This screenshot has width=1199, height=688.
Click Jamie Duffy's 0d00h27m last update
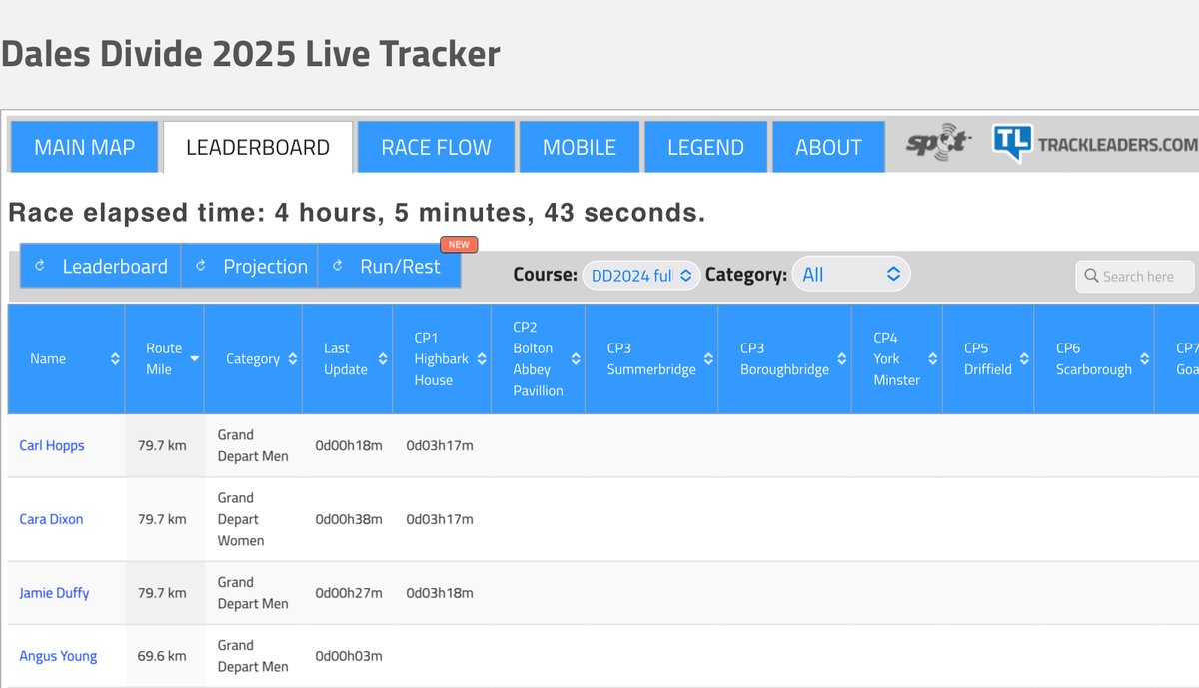tap(349, 593)
